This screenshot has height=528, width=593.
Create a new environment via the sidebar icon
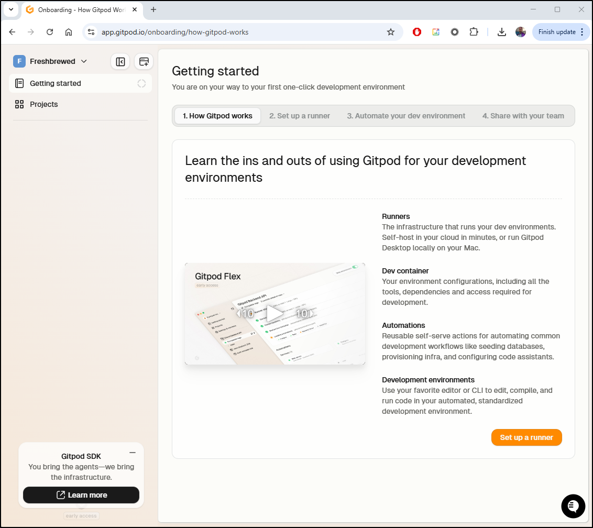144,62
